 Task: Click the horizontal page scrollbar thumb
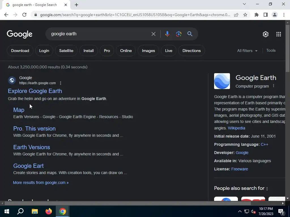(x=128, y=203)
